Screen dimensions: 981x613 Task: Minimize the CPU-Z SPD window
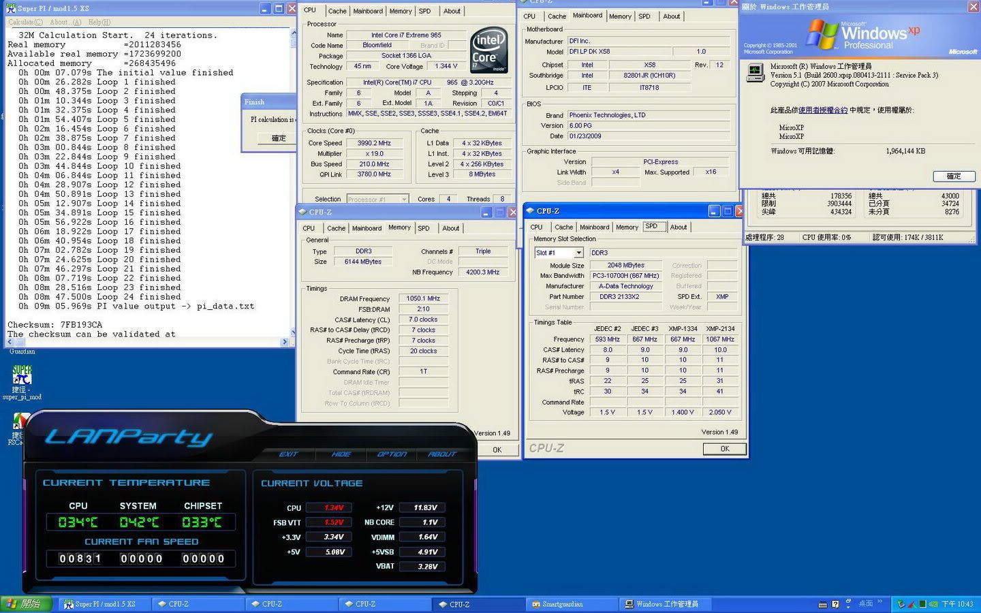coord(714,211)
